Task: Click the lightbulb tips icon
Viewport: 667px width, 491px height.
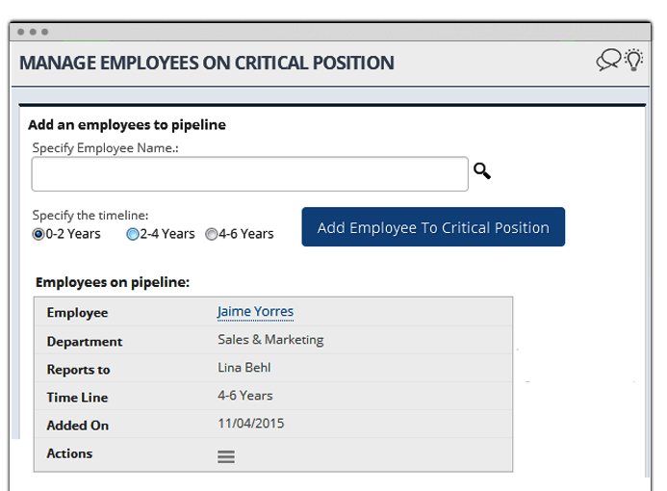Action: pyautogui.click(x=634, y=60)
